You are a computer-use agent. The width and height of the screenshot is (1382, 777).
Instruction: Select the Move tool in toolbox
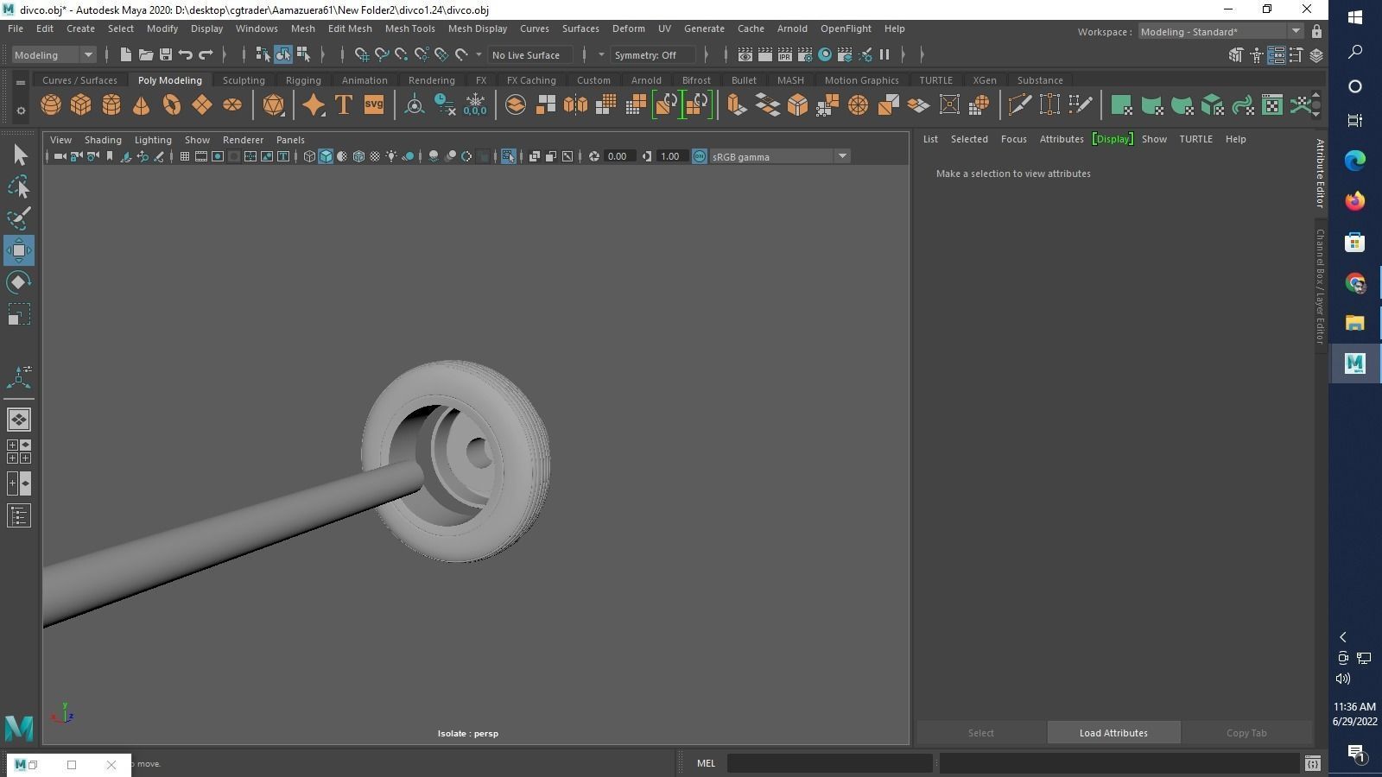19,250
